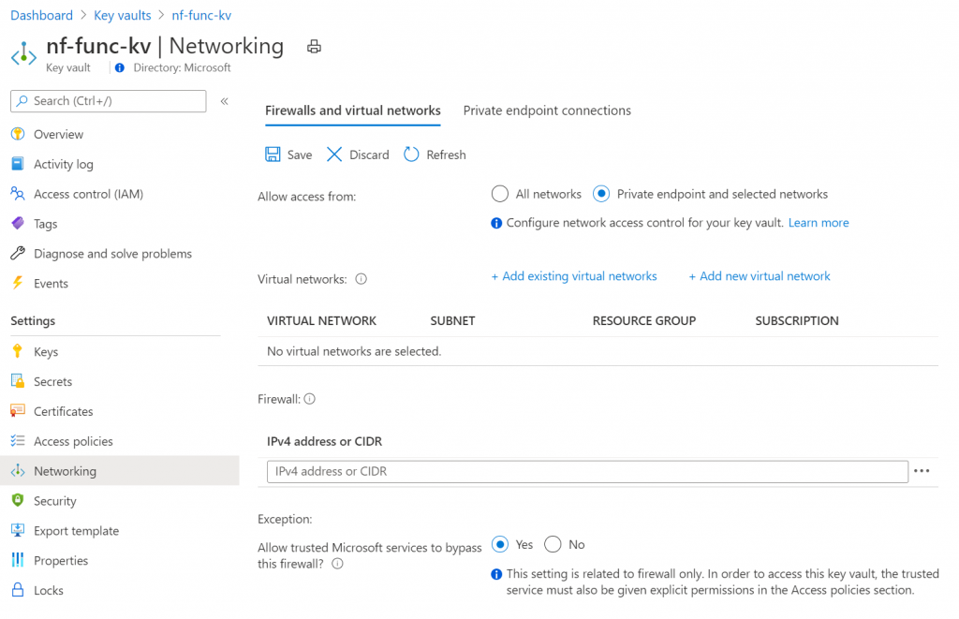Click Firewall info icon
The height and width of the screenshot is (619, 959).
(x=309, y=399)
